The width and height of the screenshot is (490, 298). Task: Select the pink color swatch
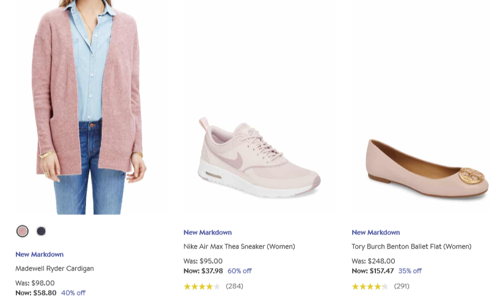23,231
